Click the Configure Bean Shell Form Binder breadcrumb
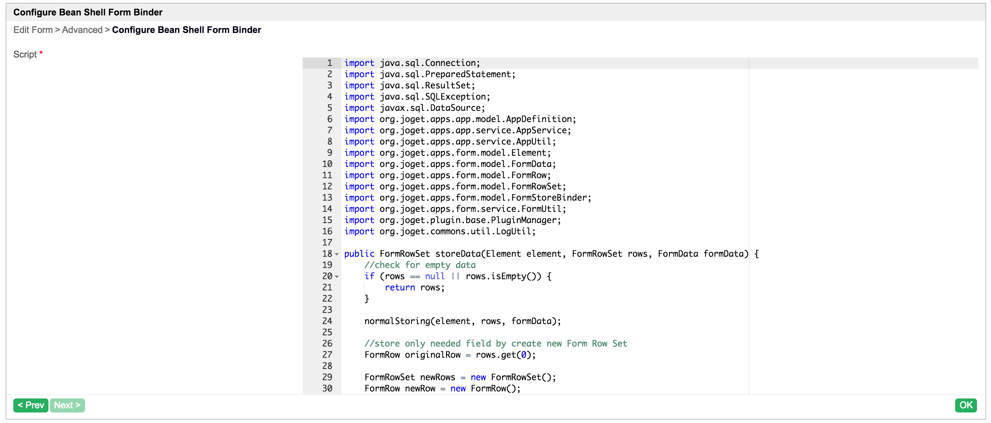The width and height of the screenshot is (991, 423). [186, 30]
